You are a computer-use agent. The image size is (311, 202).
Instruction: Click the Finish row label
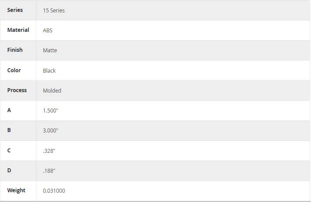pyautogui.click(x=15, y=50)
